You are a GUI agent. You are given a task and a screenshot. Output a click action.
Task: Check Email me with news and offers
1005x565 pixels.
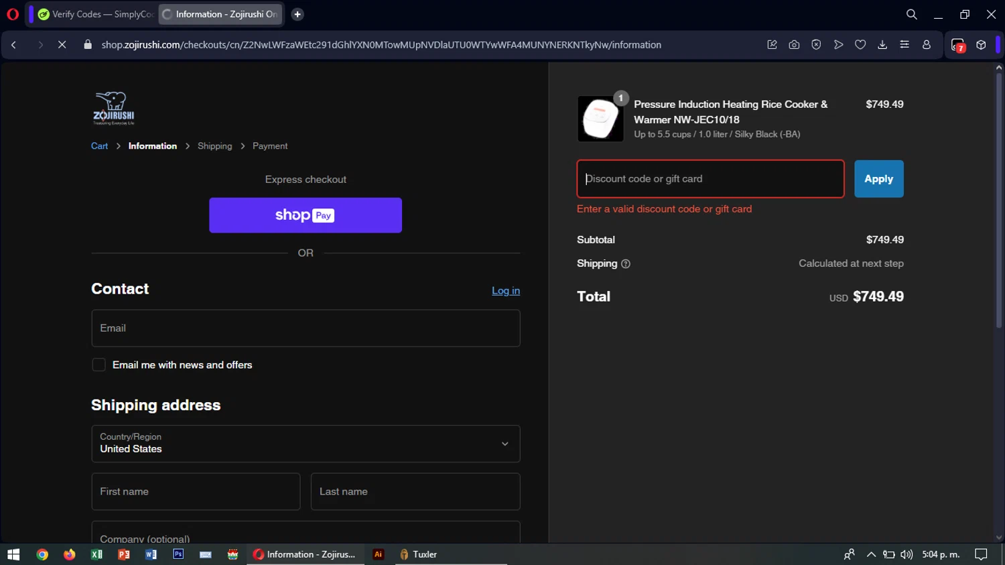click(98, 365)
